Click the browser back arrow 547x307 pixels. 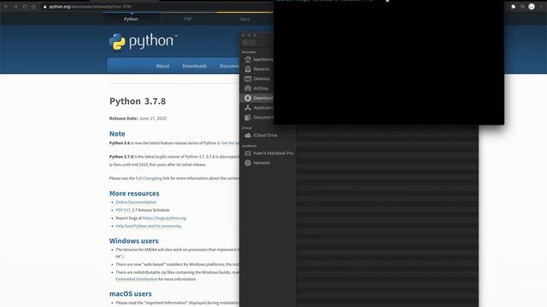pyautogui.click(x=6, y=7)
